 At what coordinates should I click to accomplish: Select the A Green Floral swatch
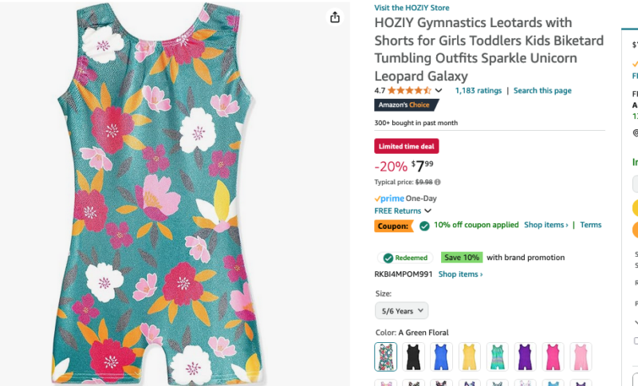[386, 356]
